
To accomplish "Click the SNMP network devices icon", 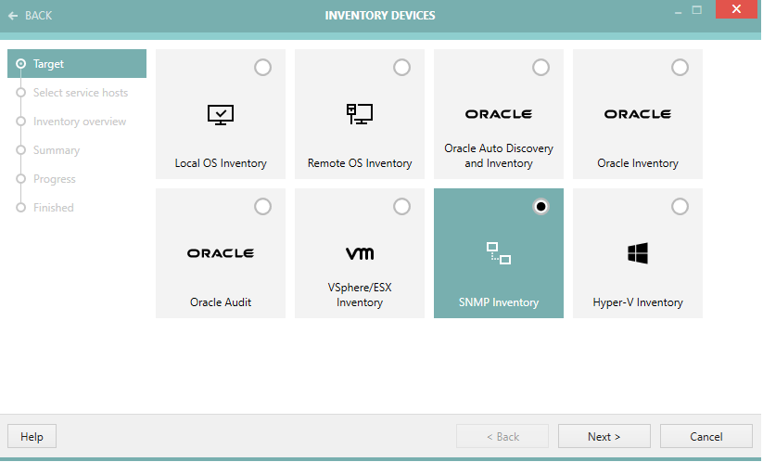I will [499, 253].
